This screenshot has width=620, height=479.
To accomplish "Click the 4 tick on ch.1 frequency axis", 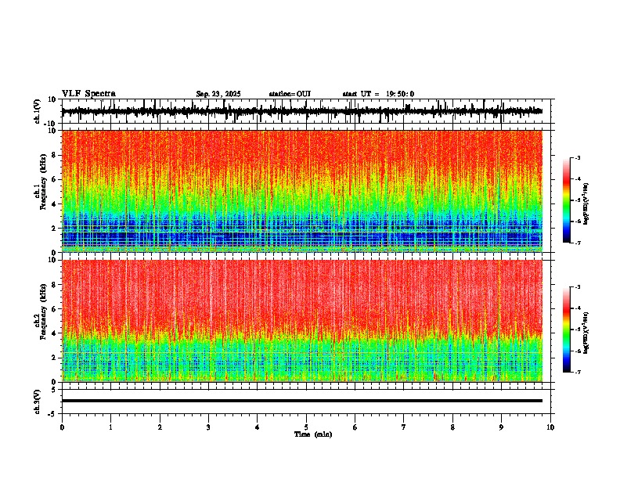I will (x=55, y=204).
